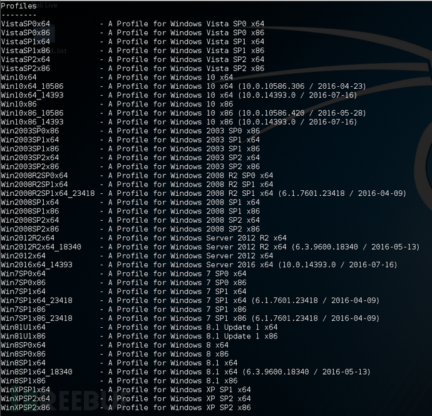
Task: Click description 'Windows XP SP1 x64'
Action: [x=211, y=390]
